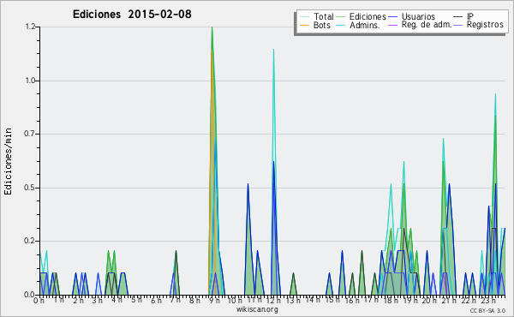Click the 18 h x-axis label

click(391, 300)
